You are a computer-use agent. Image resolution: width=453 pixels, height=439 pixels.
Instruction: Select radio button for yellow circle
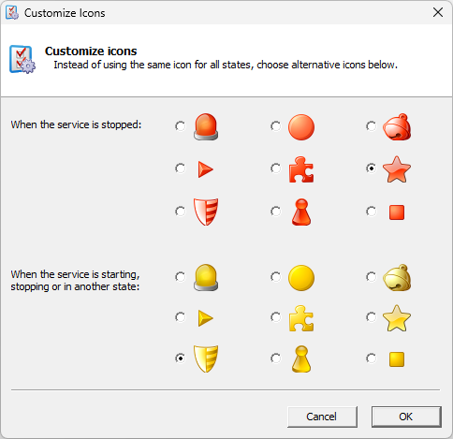(275, 277)
